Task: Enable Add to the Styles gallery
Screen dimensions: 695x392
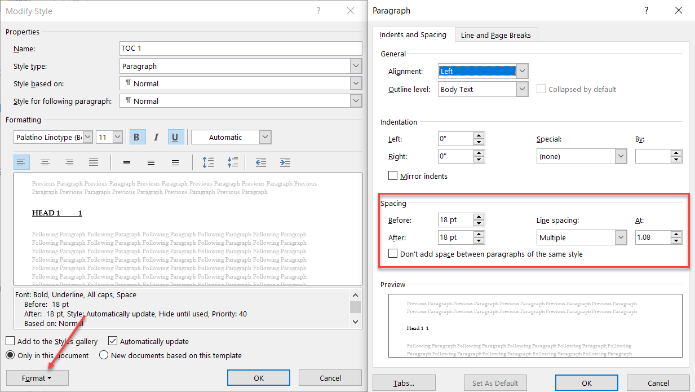Action: [52, 341]
